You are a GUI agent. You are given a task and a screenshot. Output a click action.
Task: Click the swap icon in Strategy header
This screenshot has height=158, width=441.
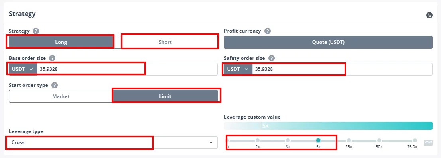(x=429, y=15)
